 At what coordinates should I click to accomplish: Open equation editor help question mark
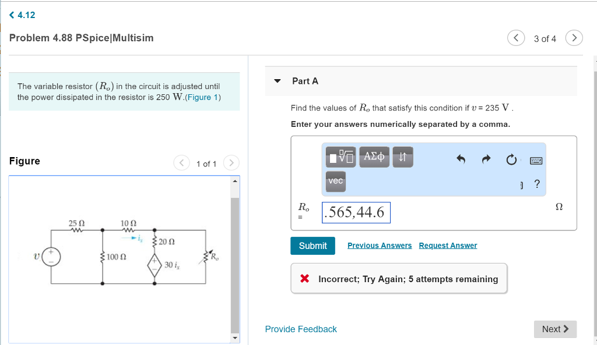click(536, 184)
